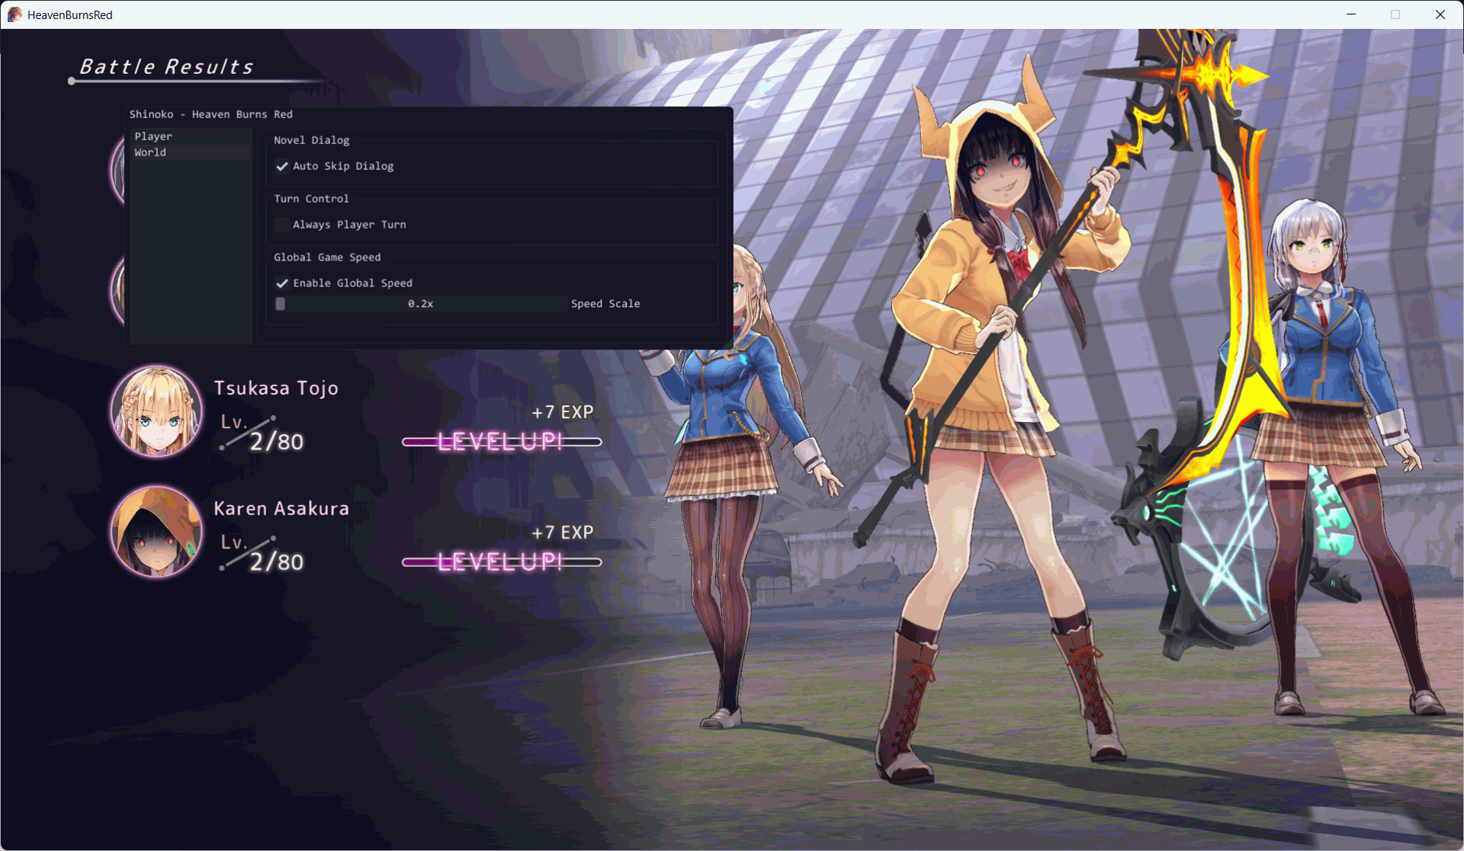Click Karen Asakura's Lv. 2/80 text

262,553
